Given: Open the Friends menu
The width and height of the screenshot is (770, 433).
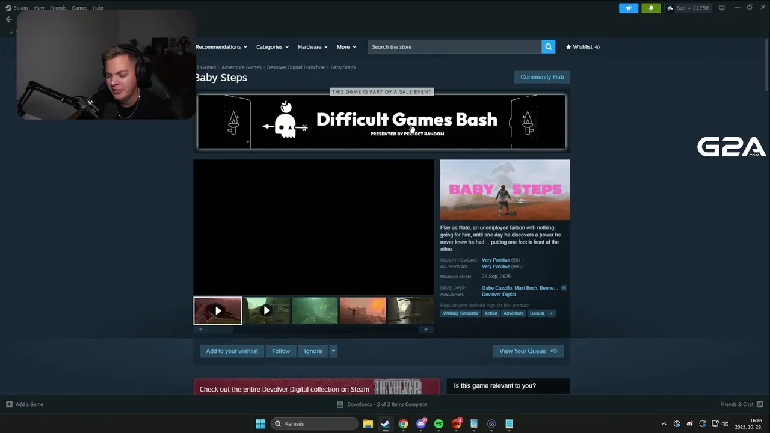Looking at the screenshot, I should point(58,8).
